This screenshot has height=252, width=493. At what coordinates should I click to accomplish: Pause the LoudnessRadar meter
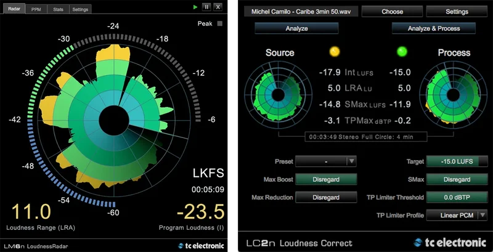click(206, 7)
